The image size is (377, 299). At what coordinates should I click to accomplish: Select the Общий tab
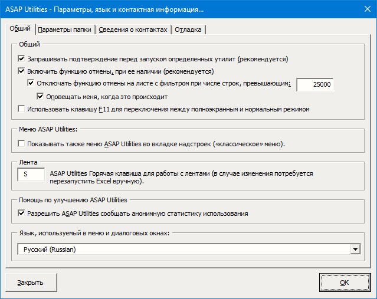point(20,29)
